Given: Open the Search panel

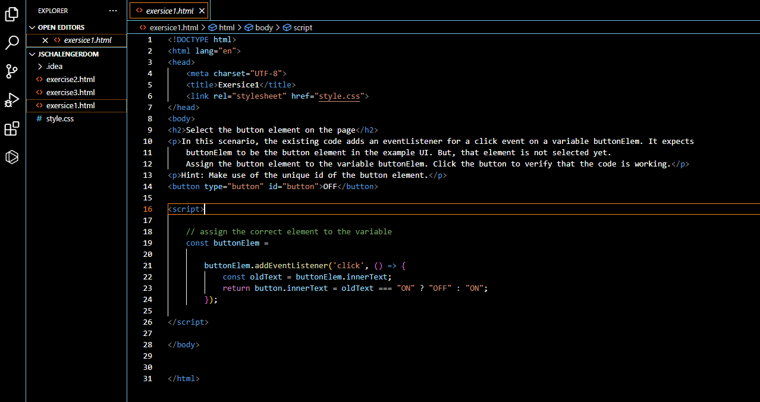Looking at the screenshot, I should point(11,43).
